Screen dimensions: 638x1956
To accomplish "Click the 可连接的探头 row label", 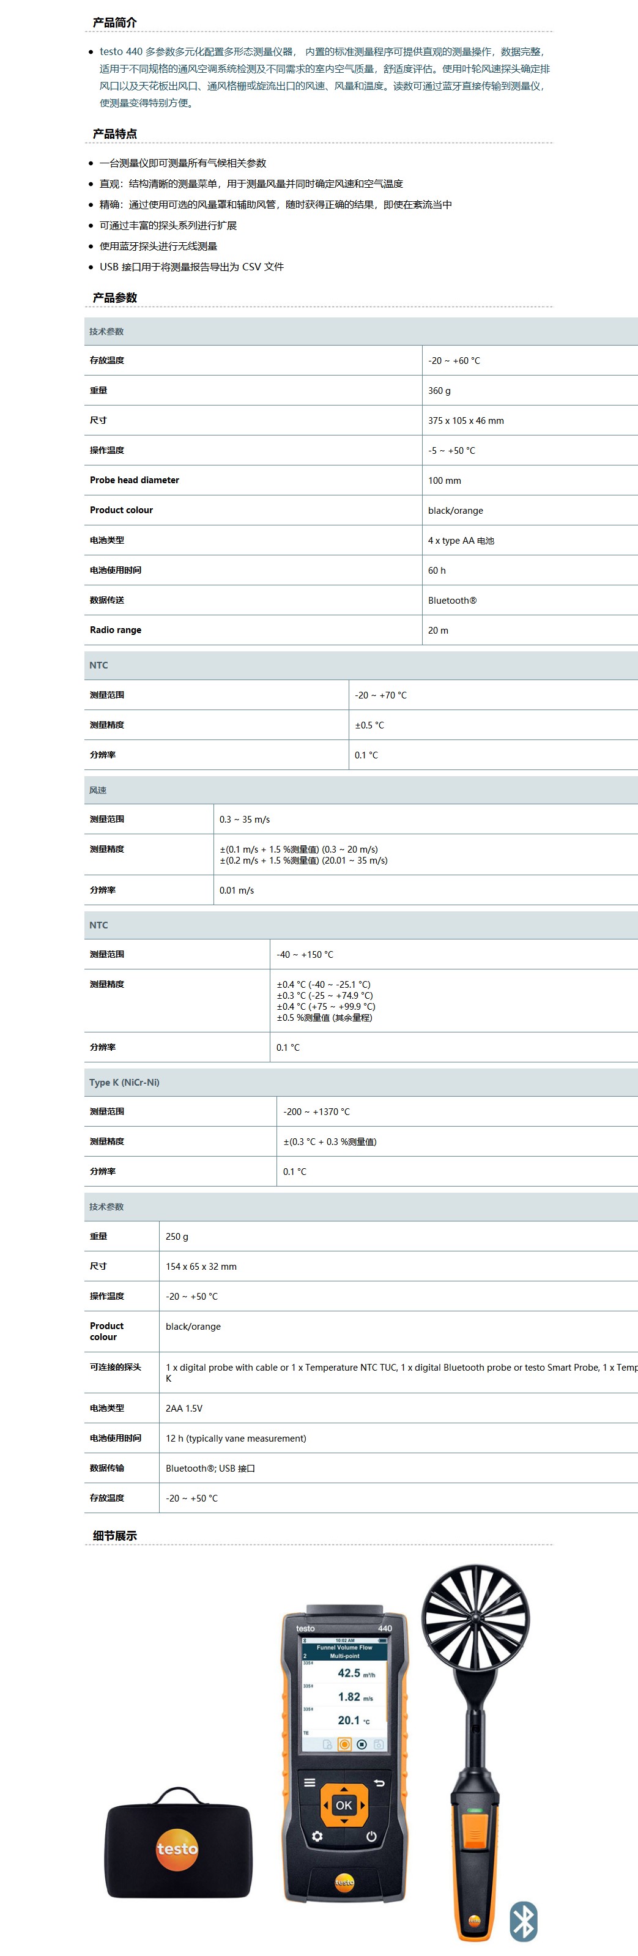I will click(116, 1367).
